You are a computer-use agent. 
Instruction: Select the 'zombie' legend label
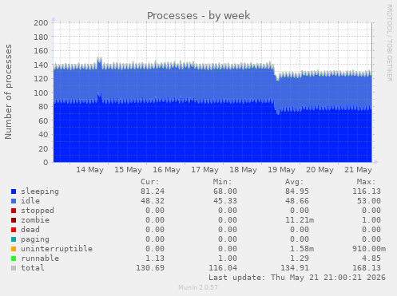pos(35,220)
